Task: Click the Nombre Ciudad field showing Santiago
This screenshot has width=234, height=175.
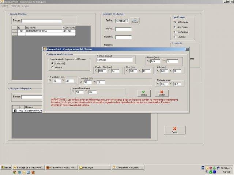Action: pyautogui.click(x=114, y=60)
